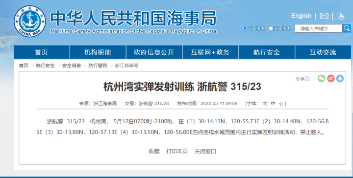Viewport: 353px width, 178px height.
Task: Open the 航行安全 navigation menu
Action: [267, 52]
